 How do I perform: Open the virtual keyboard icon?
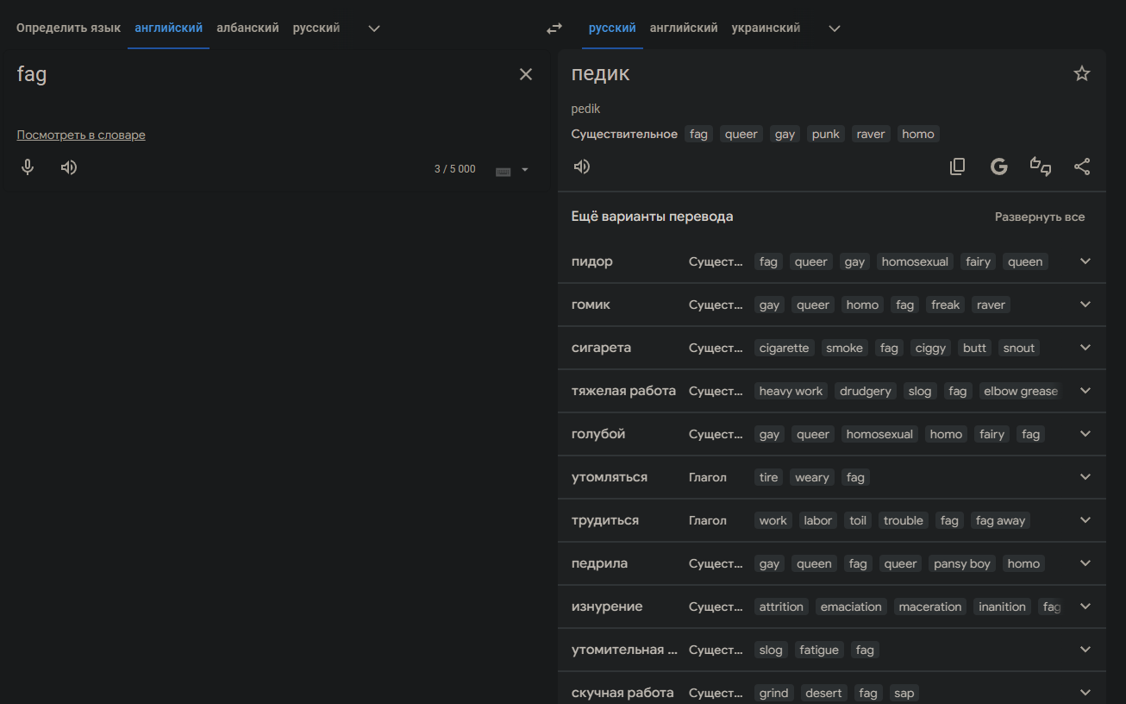[504, 171]
